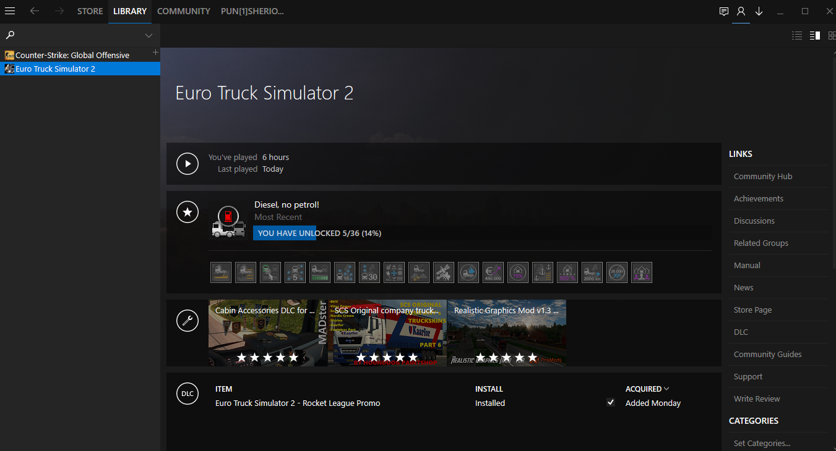Click the Diesel, no petrol achievement icon
Image resolution: width=836 pixels, height=451 pixels.
pos(228,221)
